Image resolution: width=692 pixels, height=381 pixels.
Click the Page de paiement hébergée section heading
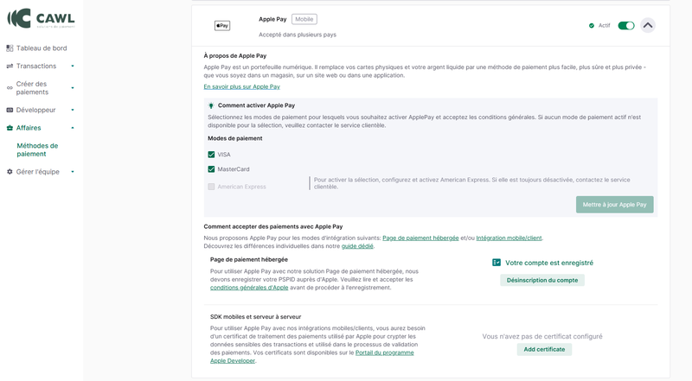pyautogui.click(x=249, y=260)
